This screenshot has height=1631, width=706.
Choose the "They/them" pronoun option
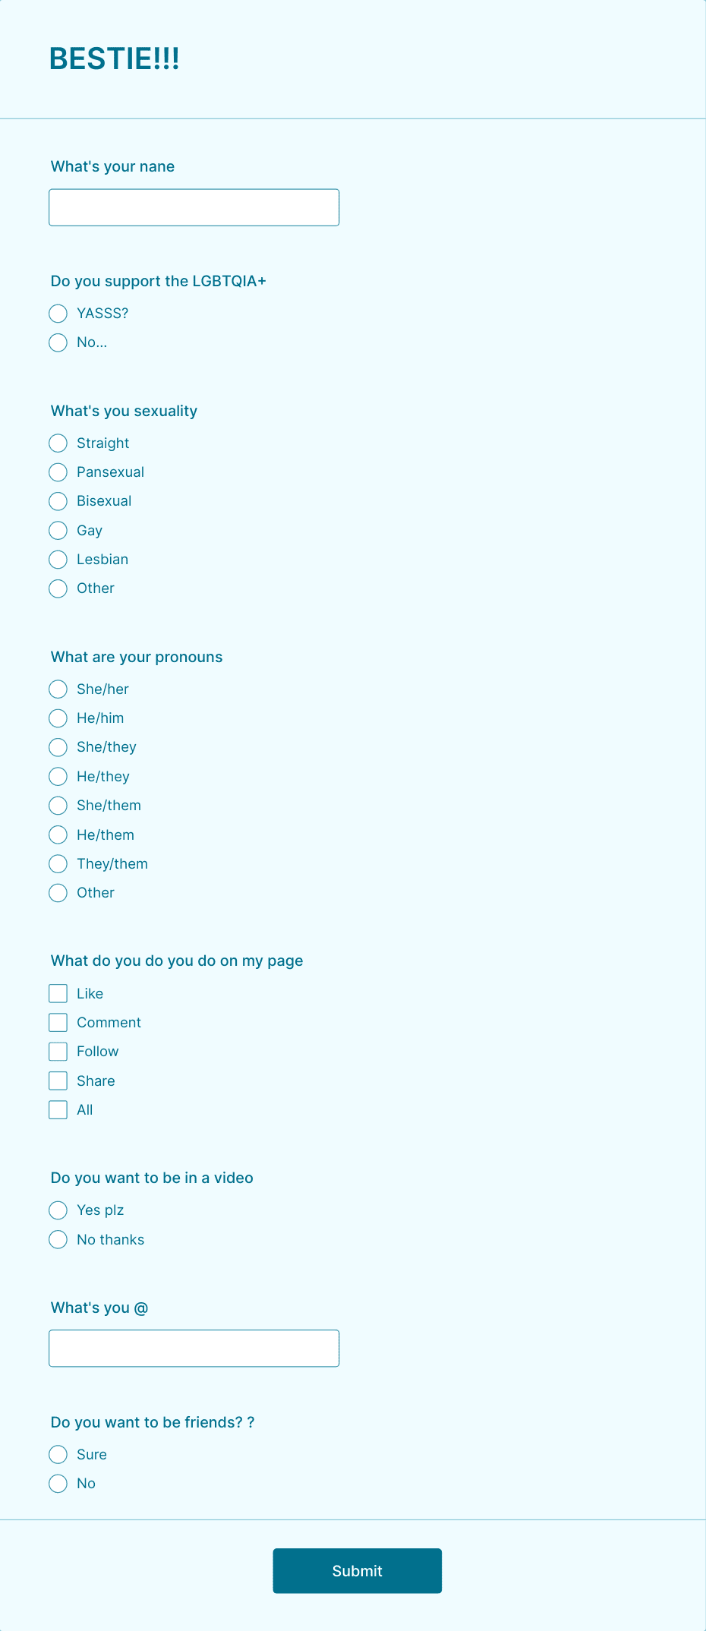[x=58, y=863]
